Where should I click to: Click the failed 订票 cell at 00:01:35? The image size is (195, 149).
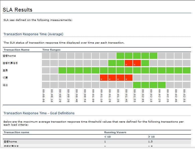coord(120,78)
